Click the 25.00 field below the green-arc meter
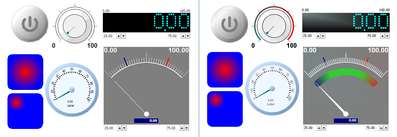The height and width of the screenshot is (137, 397). click(309, 128)
